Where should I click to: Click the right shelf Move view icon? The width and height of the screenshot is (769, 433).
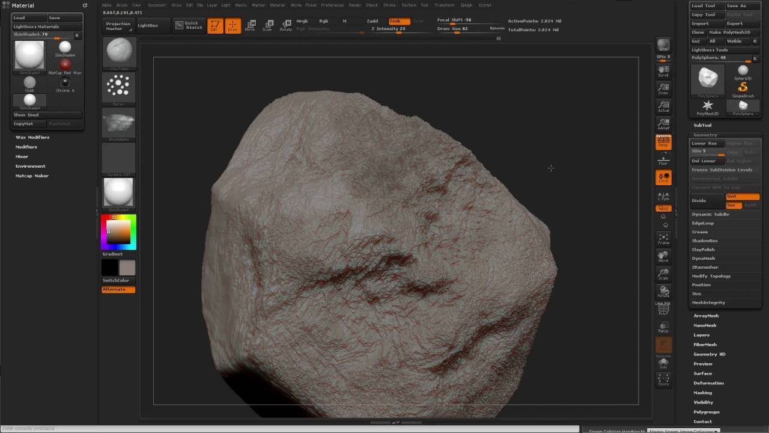click(663, 256)
